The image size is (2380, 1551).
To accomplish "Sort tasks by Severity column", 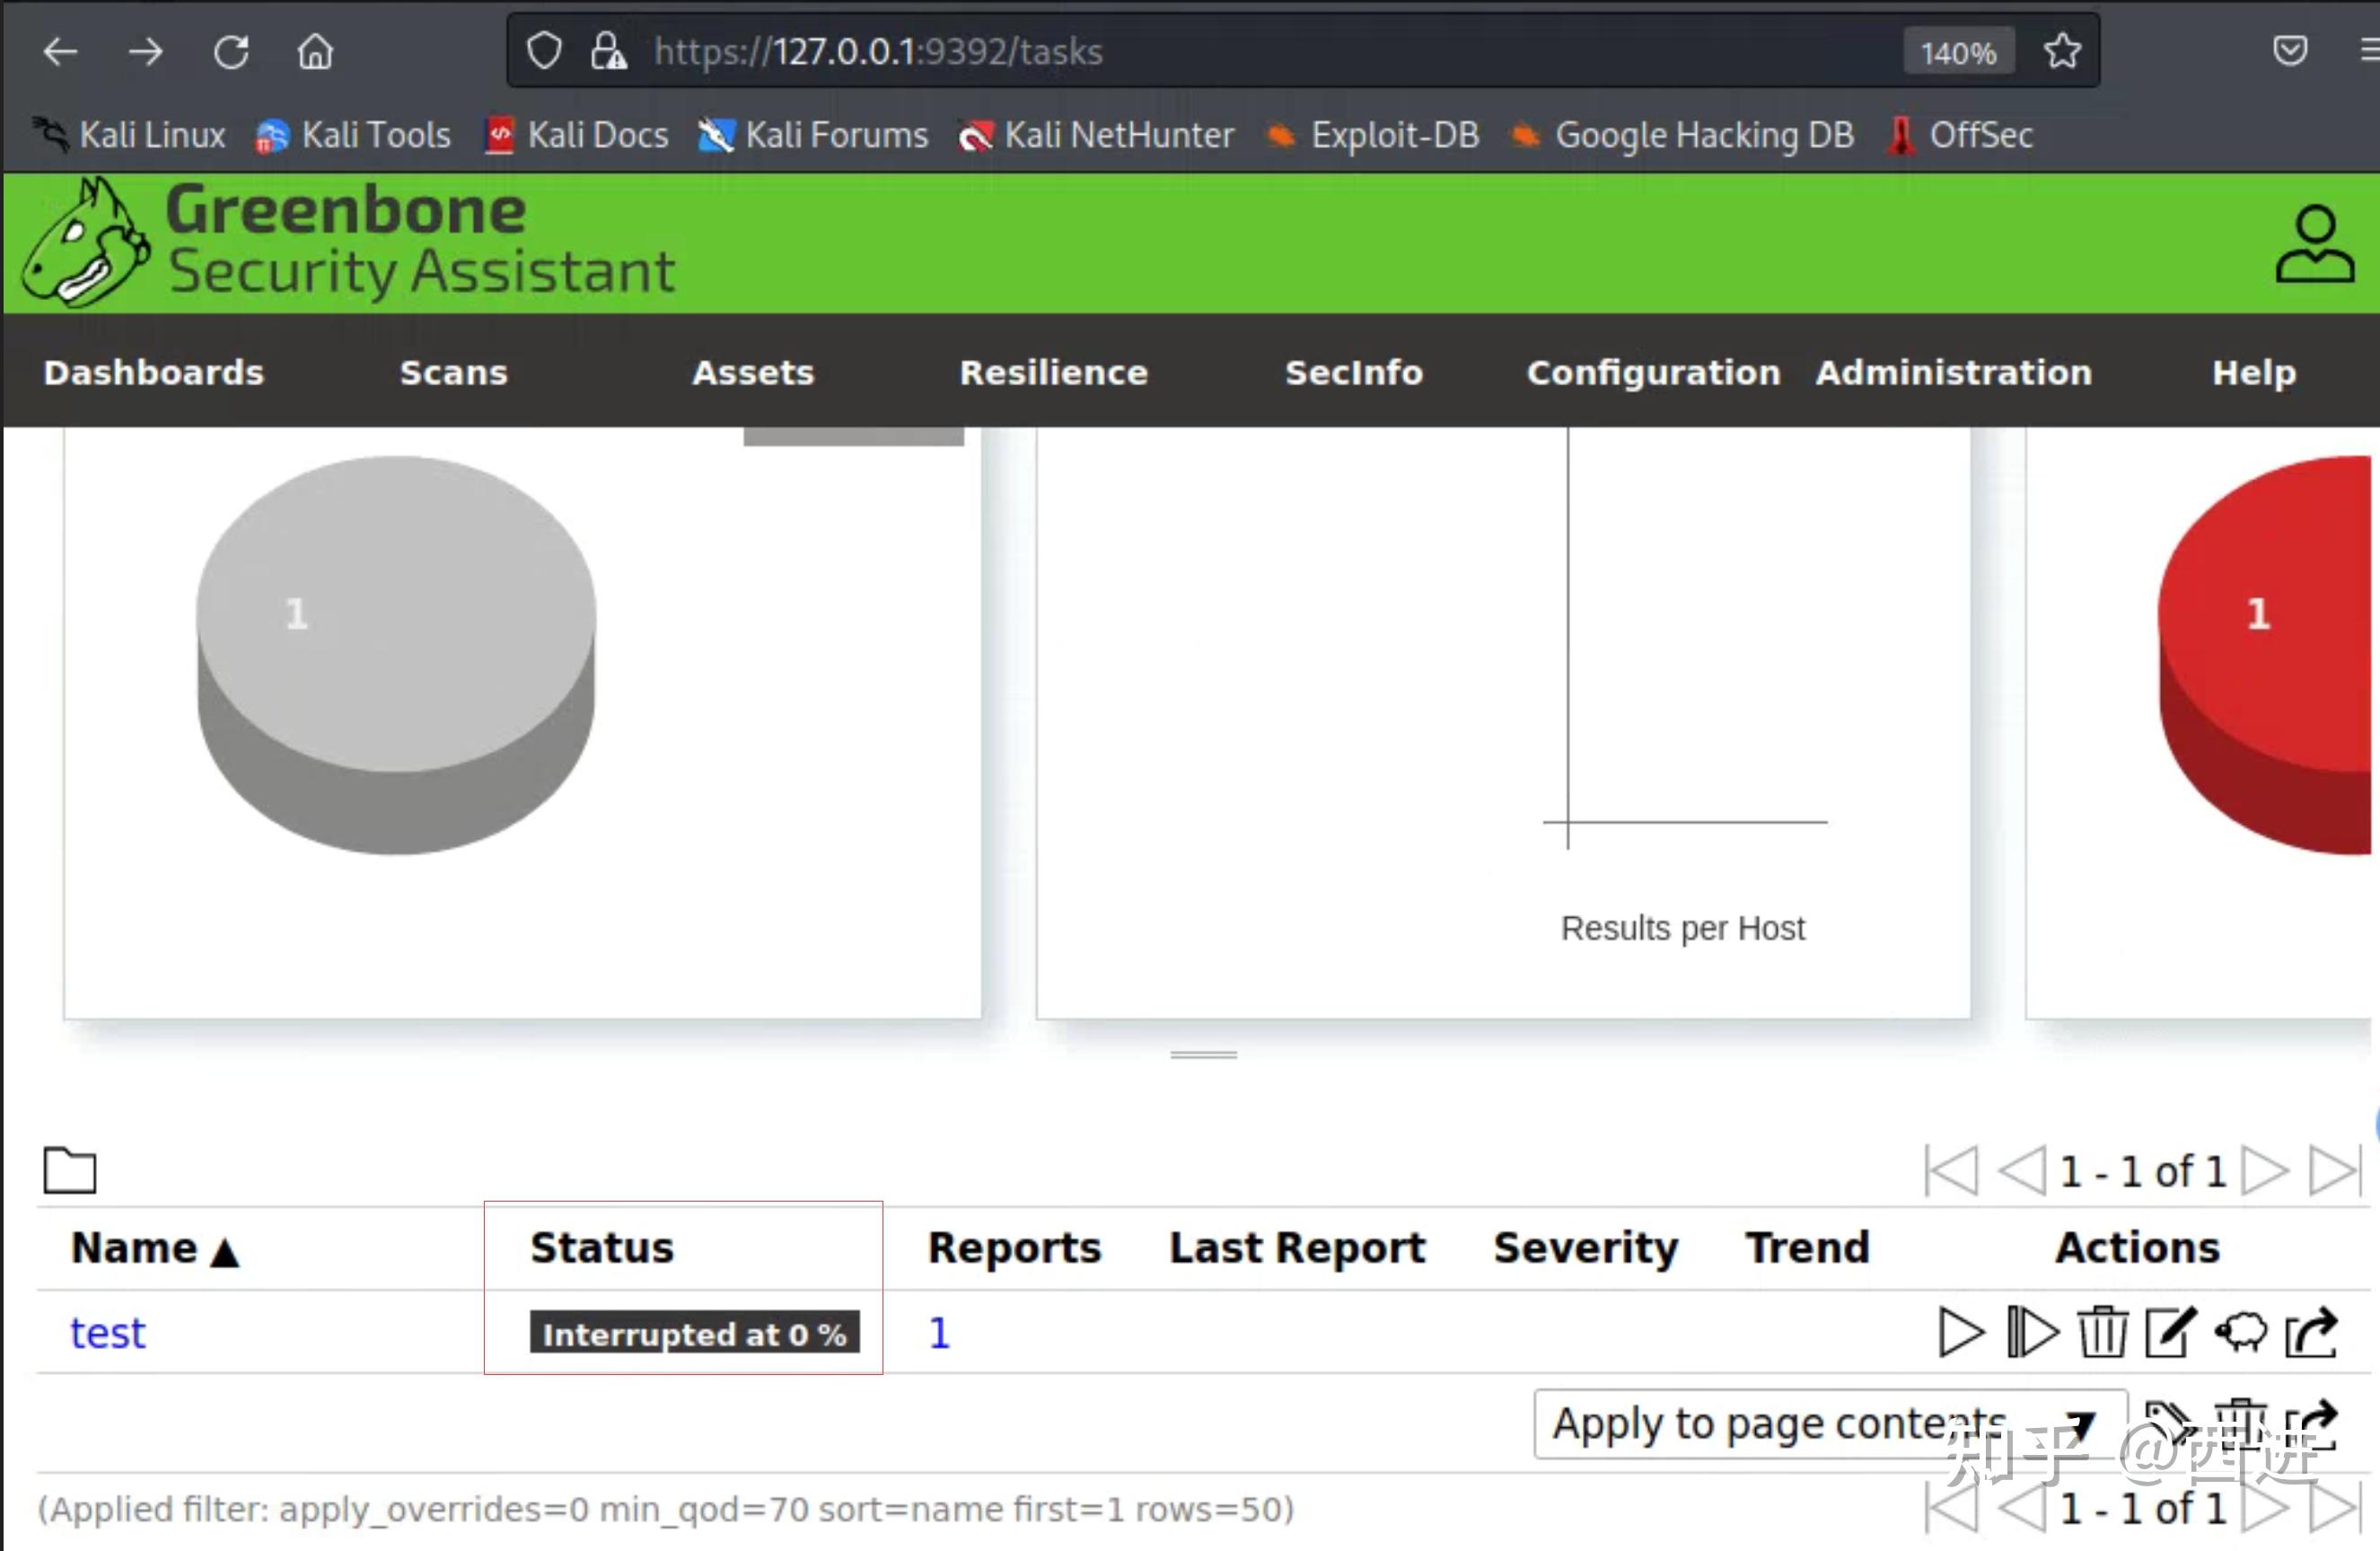I will point(1585,1247).
